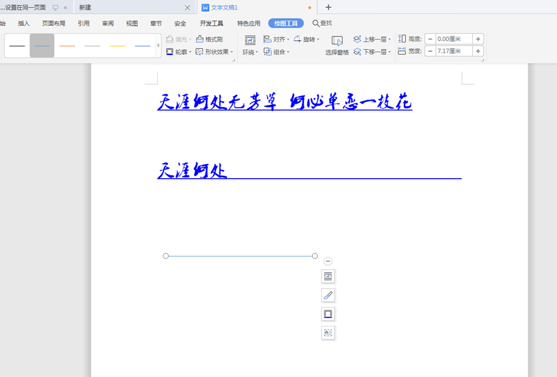Click the brush style icon beside the line shape
557x377 pixels.
click(328, 295)
